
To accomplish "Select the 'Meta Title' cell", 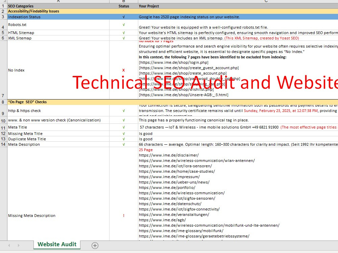I will (58, 127).
